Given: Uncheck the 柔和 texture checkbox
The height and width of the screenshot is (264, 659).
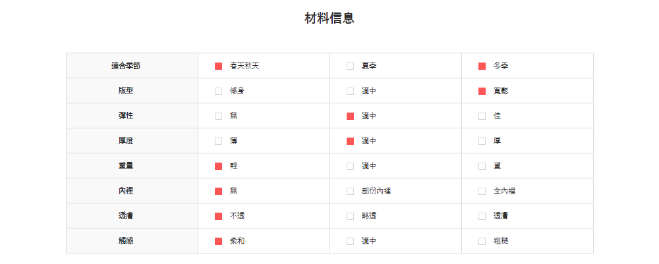Looking at the screenshot, I should point(218,241).
